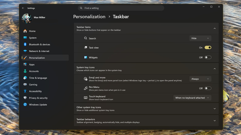Turn off the Task view toggle

click(x=208, y=47)
